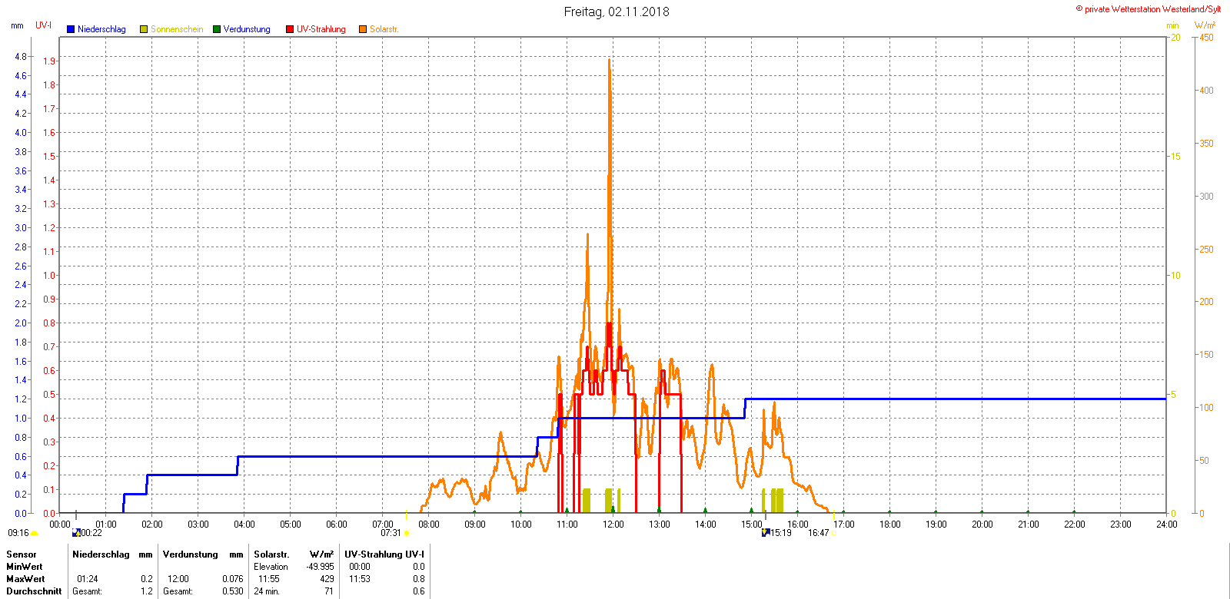
Task: Click the 1.9 mark on the UV-I axis
Action: click(49, 61)
